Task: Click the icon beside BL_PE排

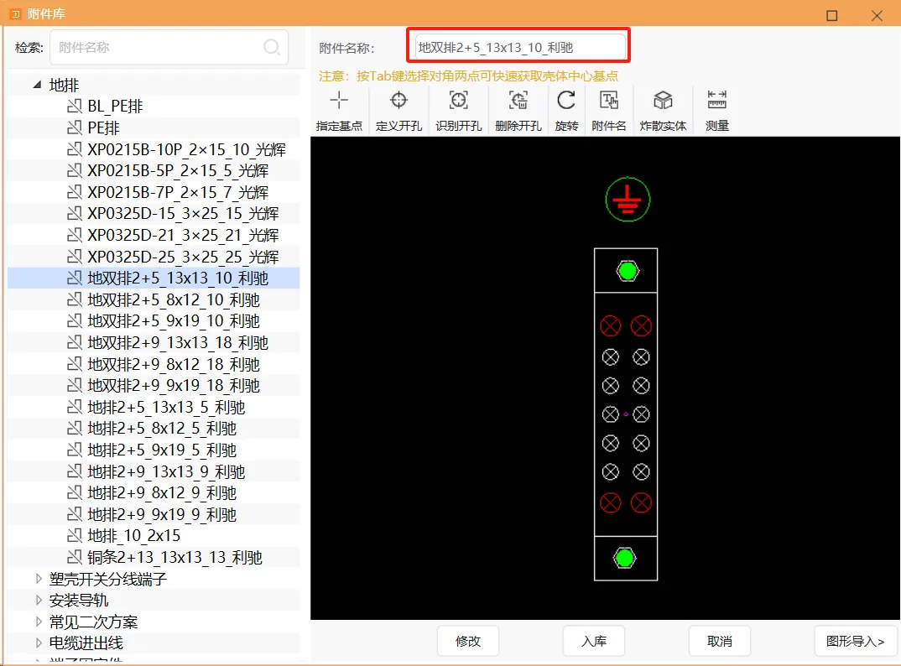Action: 75,107
